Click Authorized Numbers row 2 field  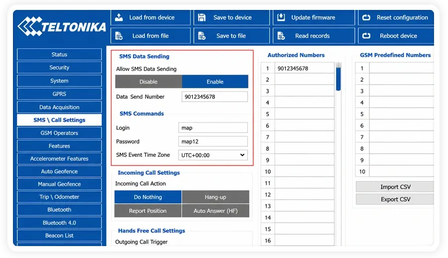click(305, 80)
